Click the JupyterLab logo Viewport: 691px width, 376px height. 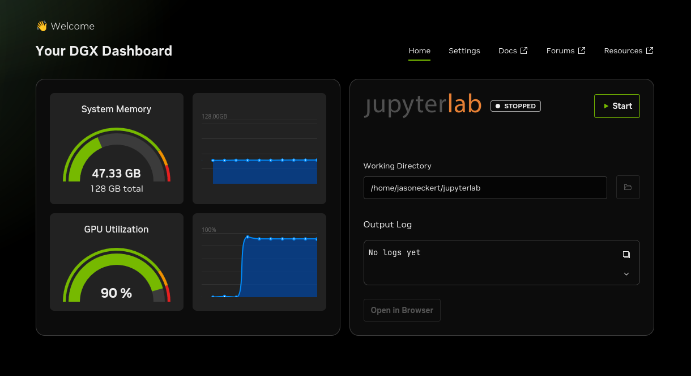pos(422,104)
